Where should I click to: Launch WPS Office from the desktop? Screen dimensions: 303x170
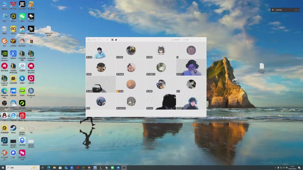tap(13, 5)
